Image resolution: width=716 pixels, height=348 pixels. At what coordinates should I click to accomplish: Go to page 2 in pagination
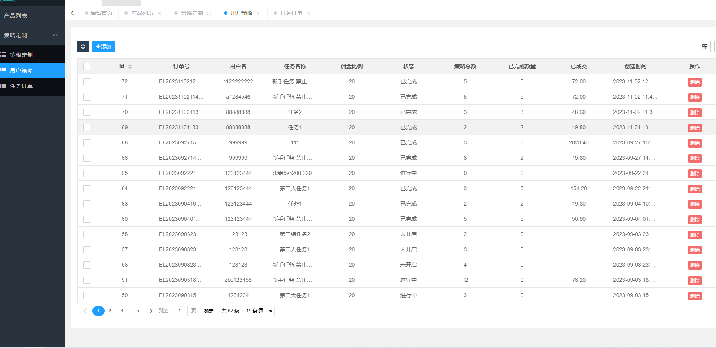tap(110, 311)
